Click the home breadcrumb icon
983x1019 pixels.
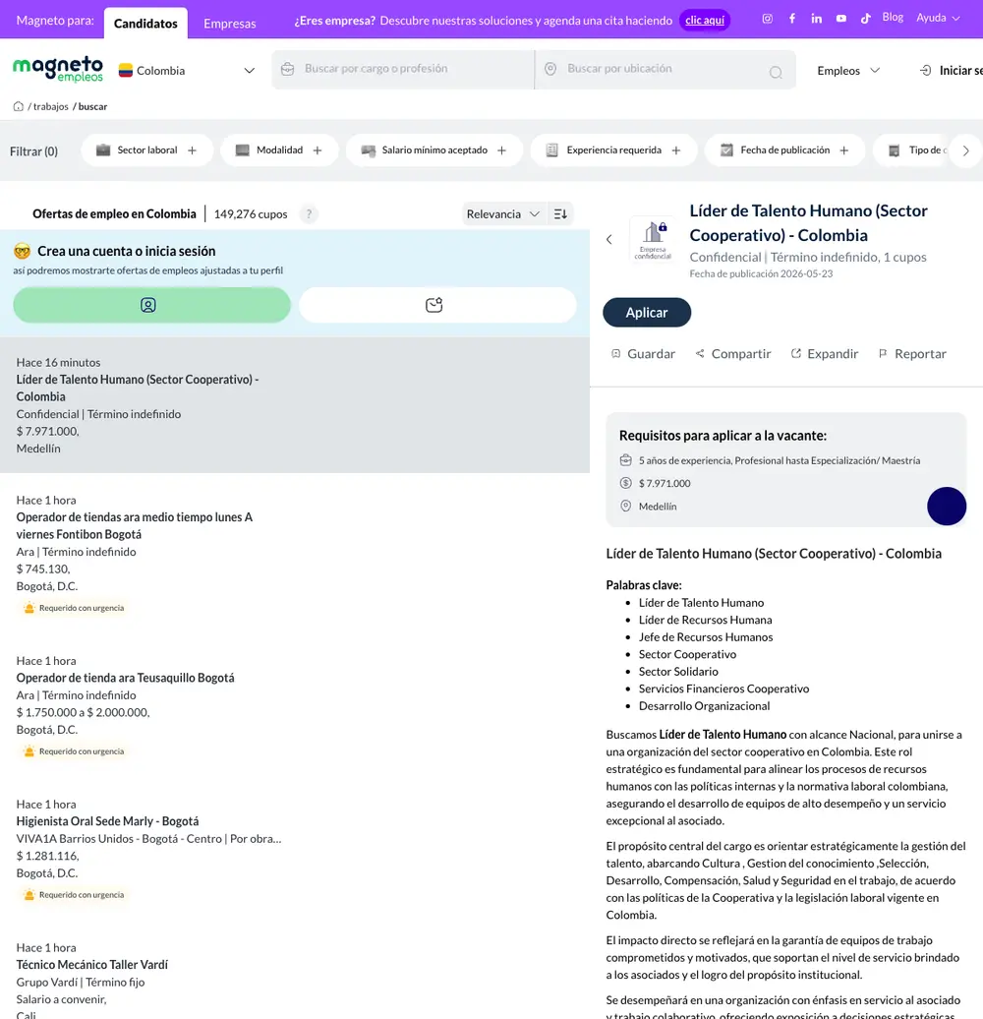pos(18,106)
